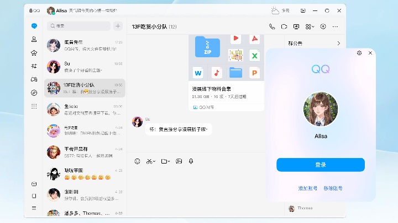Open the hamburger main menu in the sidebar
This screenshot has height=223, width=398.
click(x=34, y=208)
